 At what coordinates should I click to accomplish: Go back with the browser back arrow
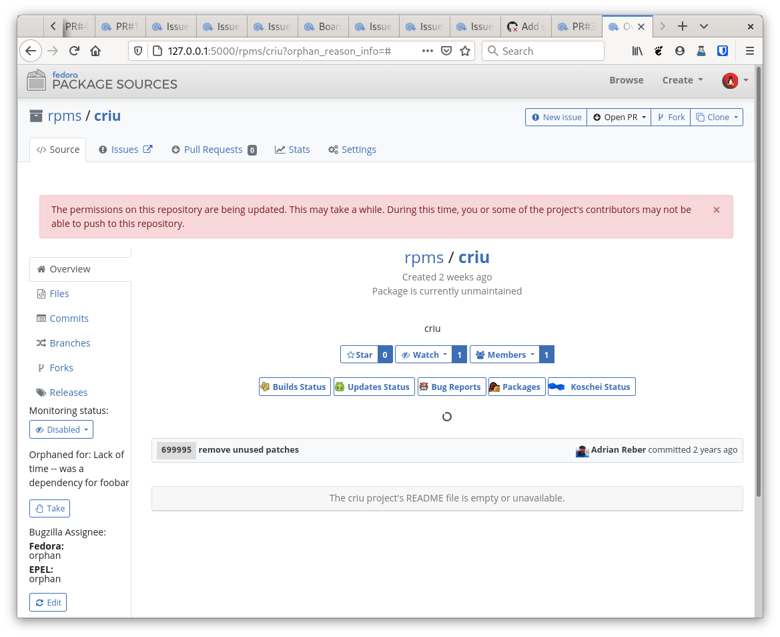(x=31, y=51)
